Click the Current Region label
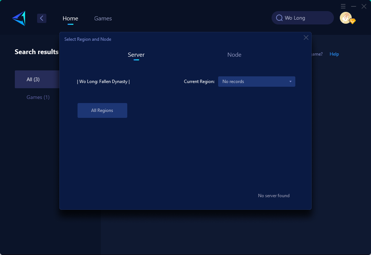The width and height of the screenshot is (371, 255). pyautogui.click(x=199, y=82)
